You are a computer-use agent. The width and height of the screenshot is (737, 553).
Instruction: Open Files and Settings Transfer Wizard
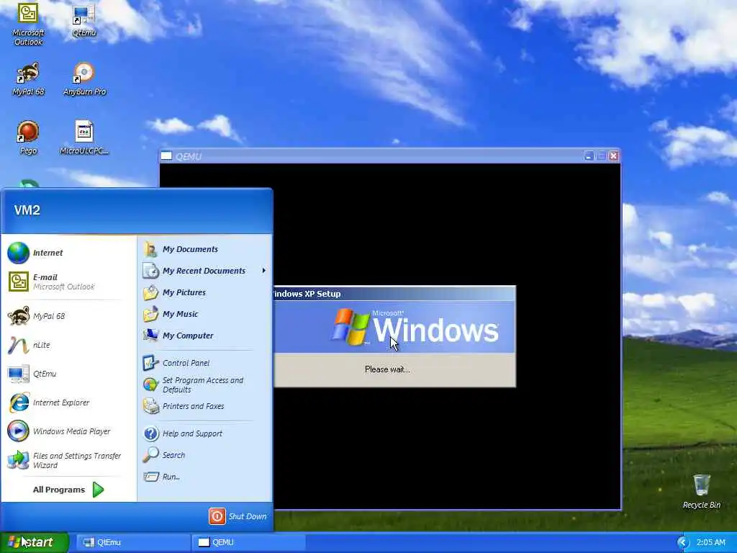coord(68,460)
